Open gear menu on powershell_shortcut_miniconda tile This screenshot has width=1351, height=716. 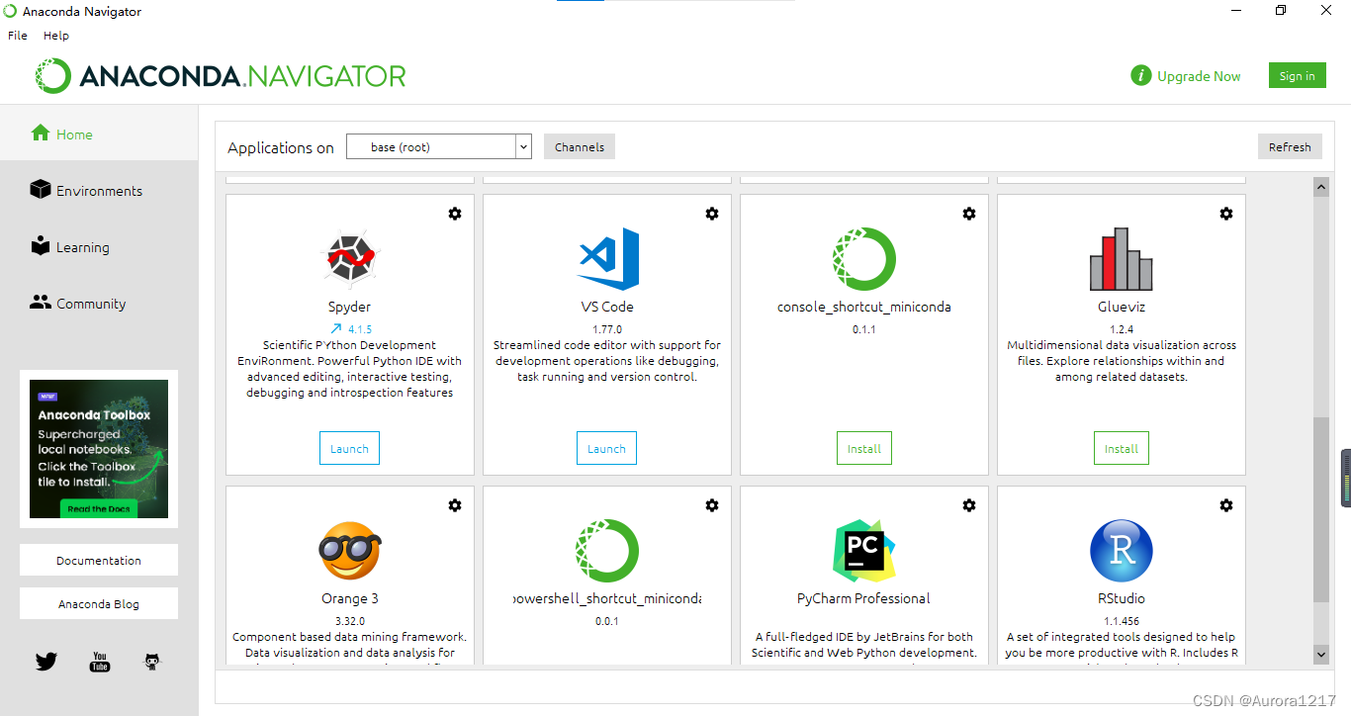712,505
